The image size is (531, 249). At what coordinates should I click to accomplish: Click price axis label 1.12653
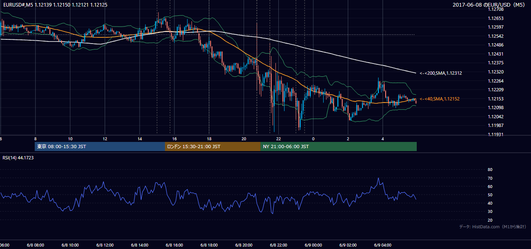[x=495, y=18]
